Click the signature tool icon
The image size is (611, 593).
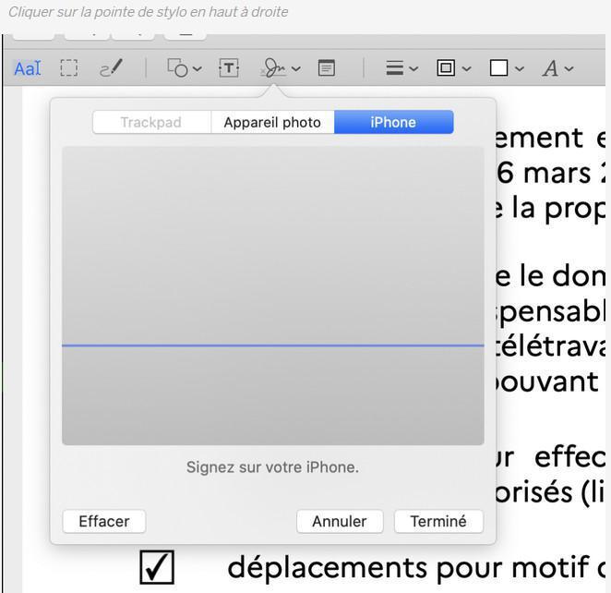point(274,68)
